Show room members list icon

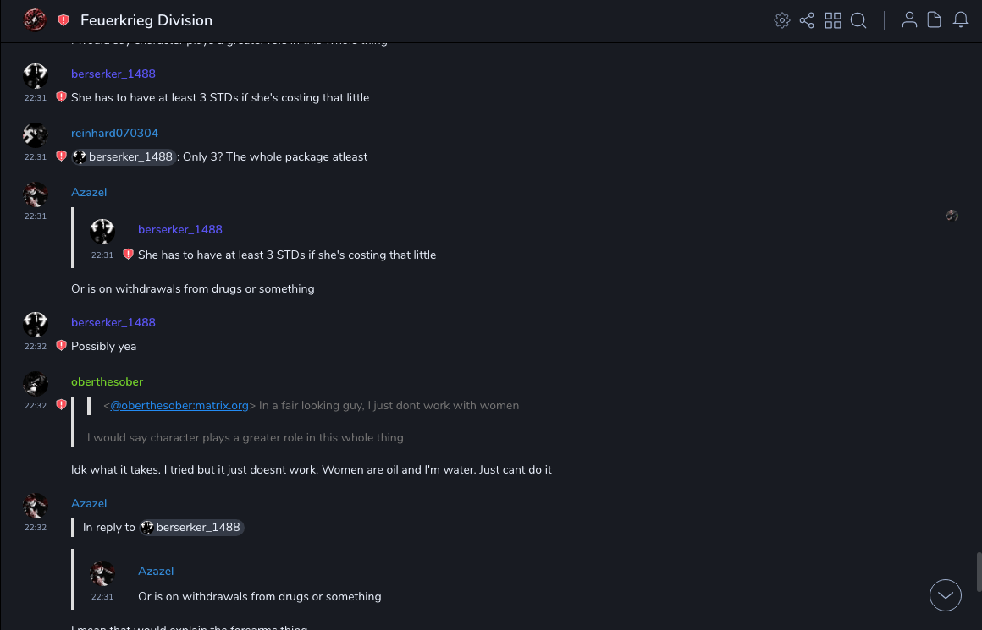[909, 20]
